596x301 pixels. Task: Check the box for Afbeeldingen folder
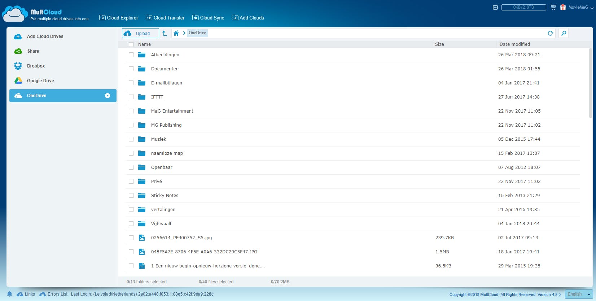click(131, 55)
